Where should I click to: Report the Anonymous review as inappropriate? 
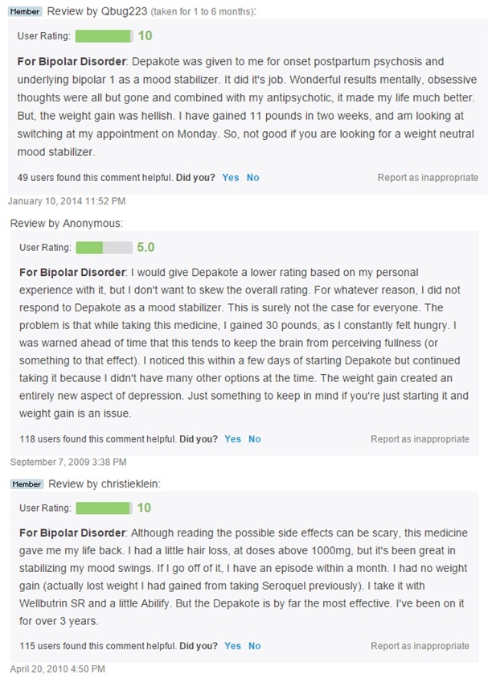420,439
